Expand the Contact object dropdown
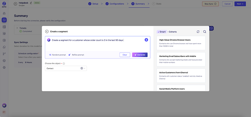Screen dimensions: 251x117 click(66, 68)
